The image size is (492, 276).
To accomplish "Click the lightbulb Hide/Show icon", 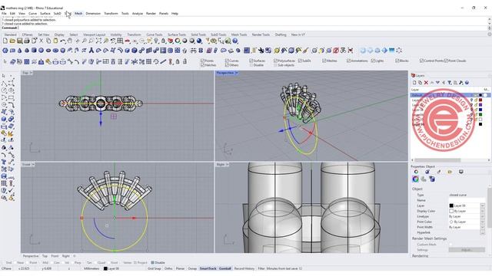I will coord(156,41).
